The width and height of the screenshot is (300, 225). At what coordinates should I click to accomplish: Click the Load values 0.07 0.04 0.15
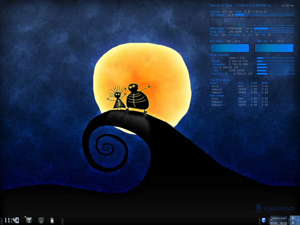coord(255,12)
